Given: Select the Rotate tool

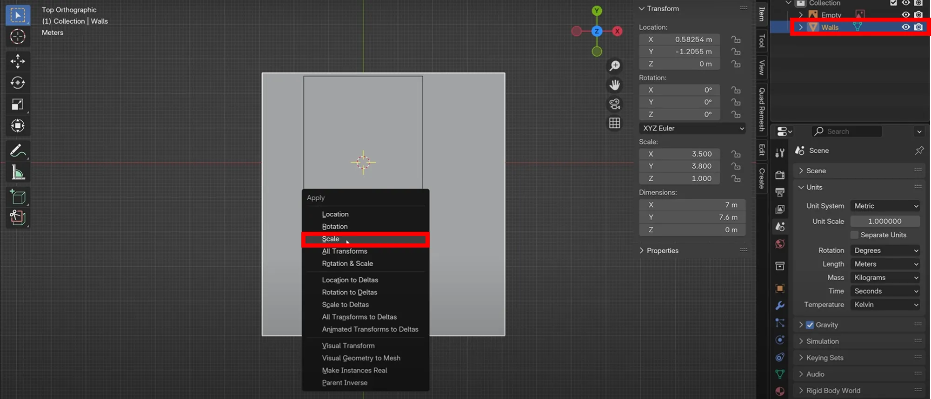Looking at the screenshot, I should pos(18,83).
